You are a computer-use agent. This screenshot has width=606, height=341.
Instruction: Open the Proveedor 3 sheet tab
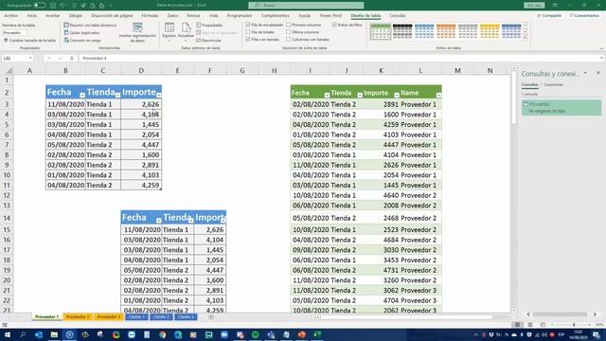[109, 317]
